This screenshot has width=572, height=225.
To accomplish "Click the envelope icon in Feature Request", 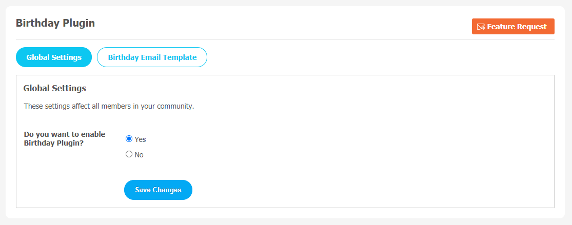I will [x=481, y=27].
